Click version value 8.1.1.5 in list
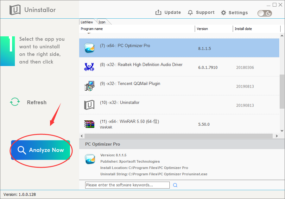285x199 pixels. pos(205,49)
